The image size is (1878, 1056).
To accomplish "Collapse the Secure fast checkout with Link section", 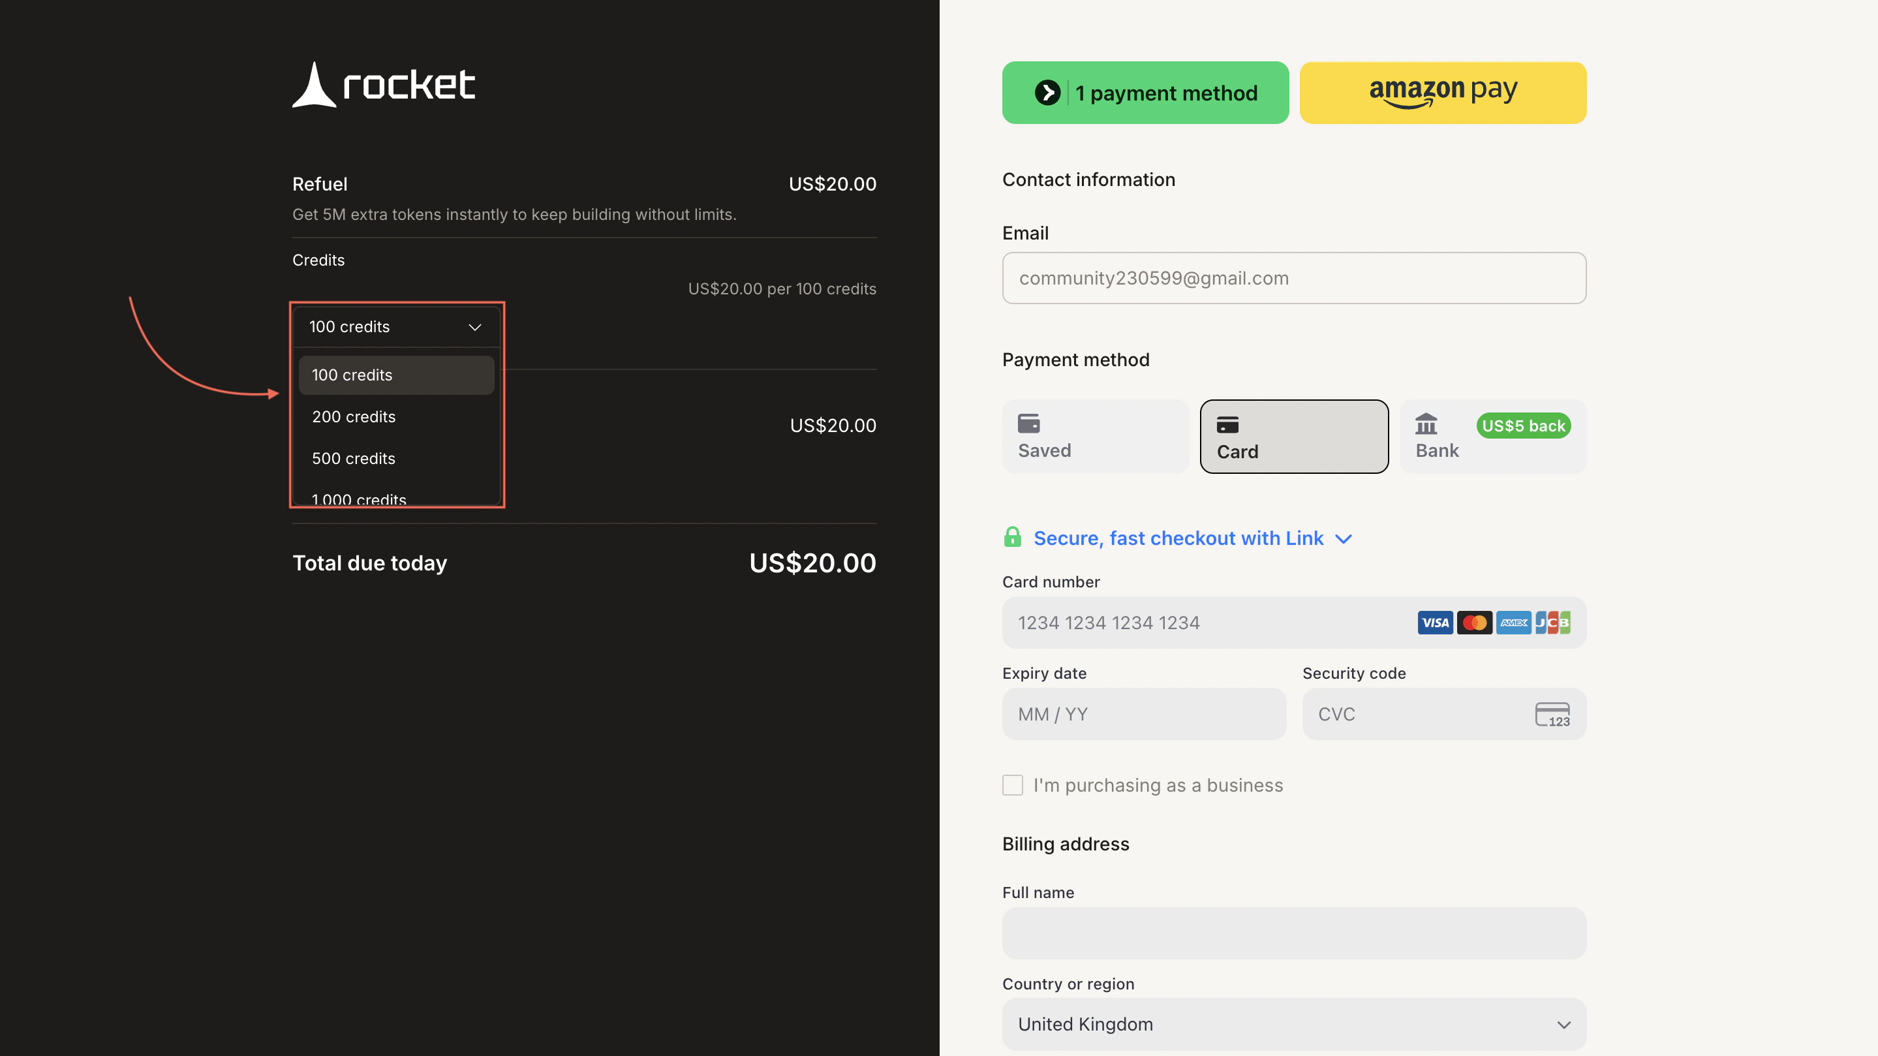I will coord(1344,538).
